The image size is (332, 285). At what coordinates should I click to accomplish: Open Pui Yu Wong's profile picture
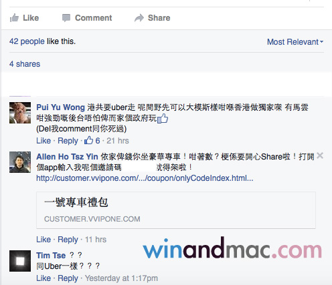point(20,113)
